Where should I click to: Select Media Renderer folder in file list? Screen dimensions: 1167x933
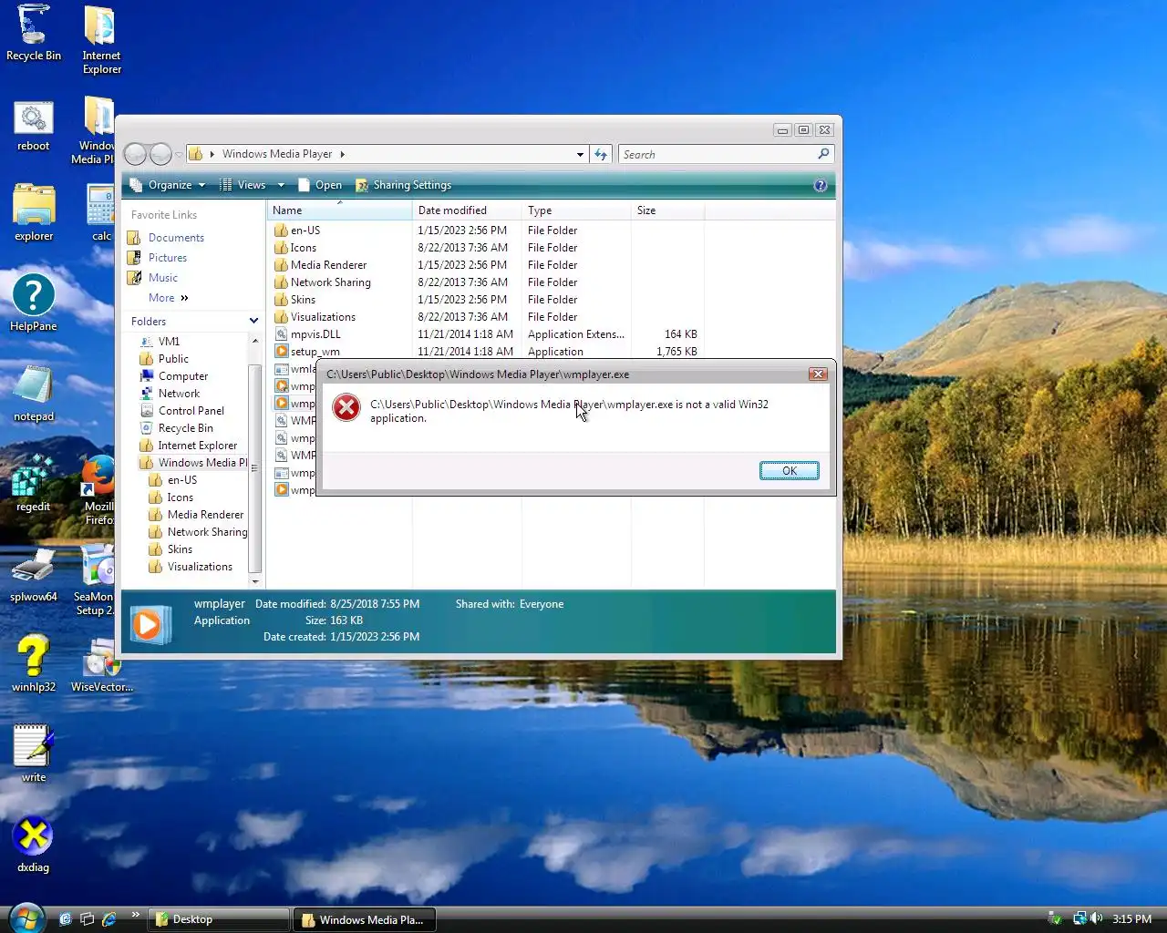point(328,265)
